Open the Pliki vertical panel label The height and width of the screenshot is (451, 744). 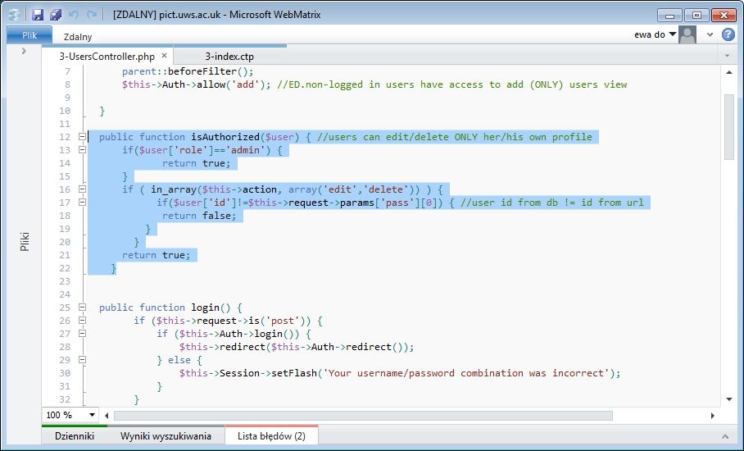coord(25,241)
